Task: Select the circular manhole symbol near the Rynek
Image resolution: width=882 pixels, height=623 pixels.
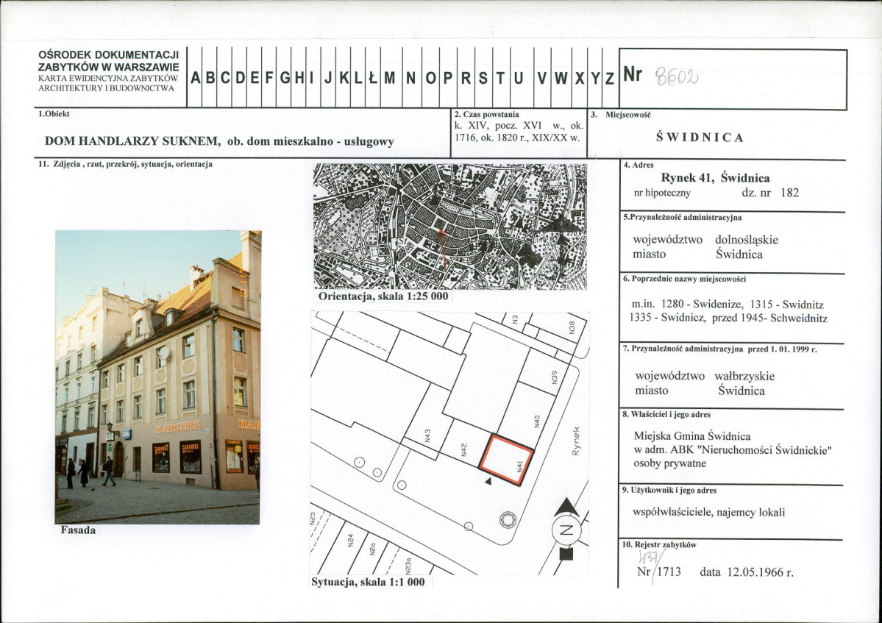Action: tap(509, 521)
